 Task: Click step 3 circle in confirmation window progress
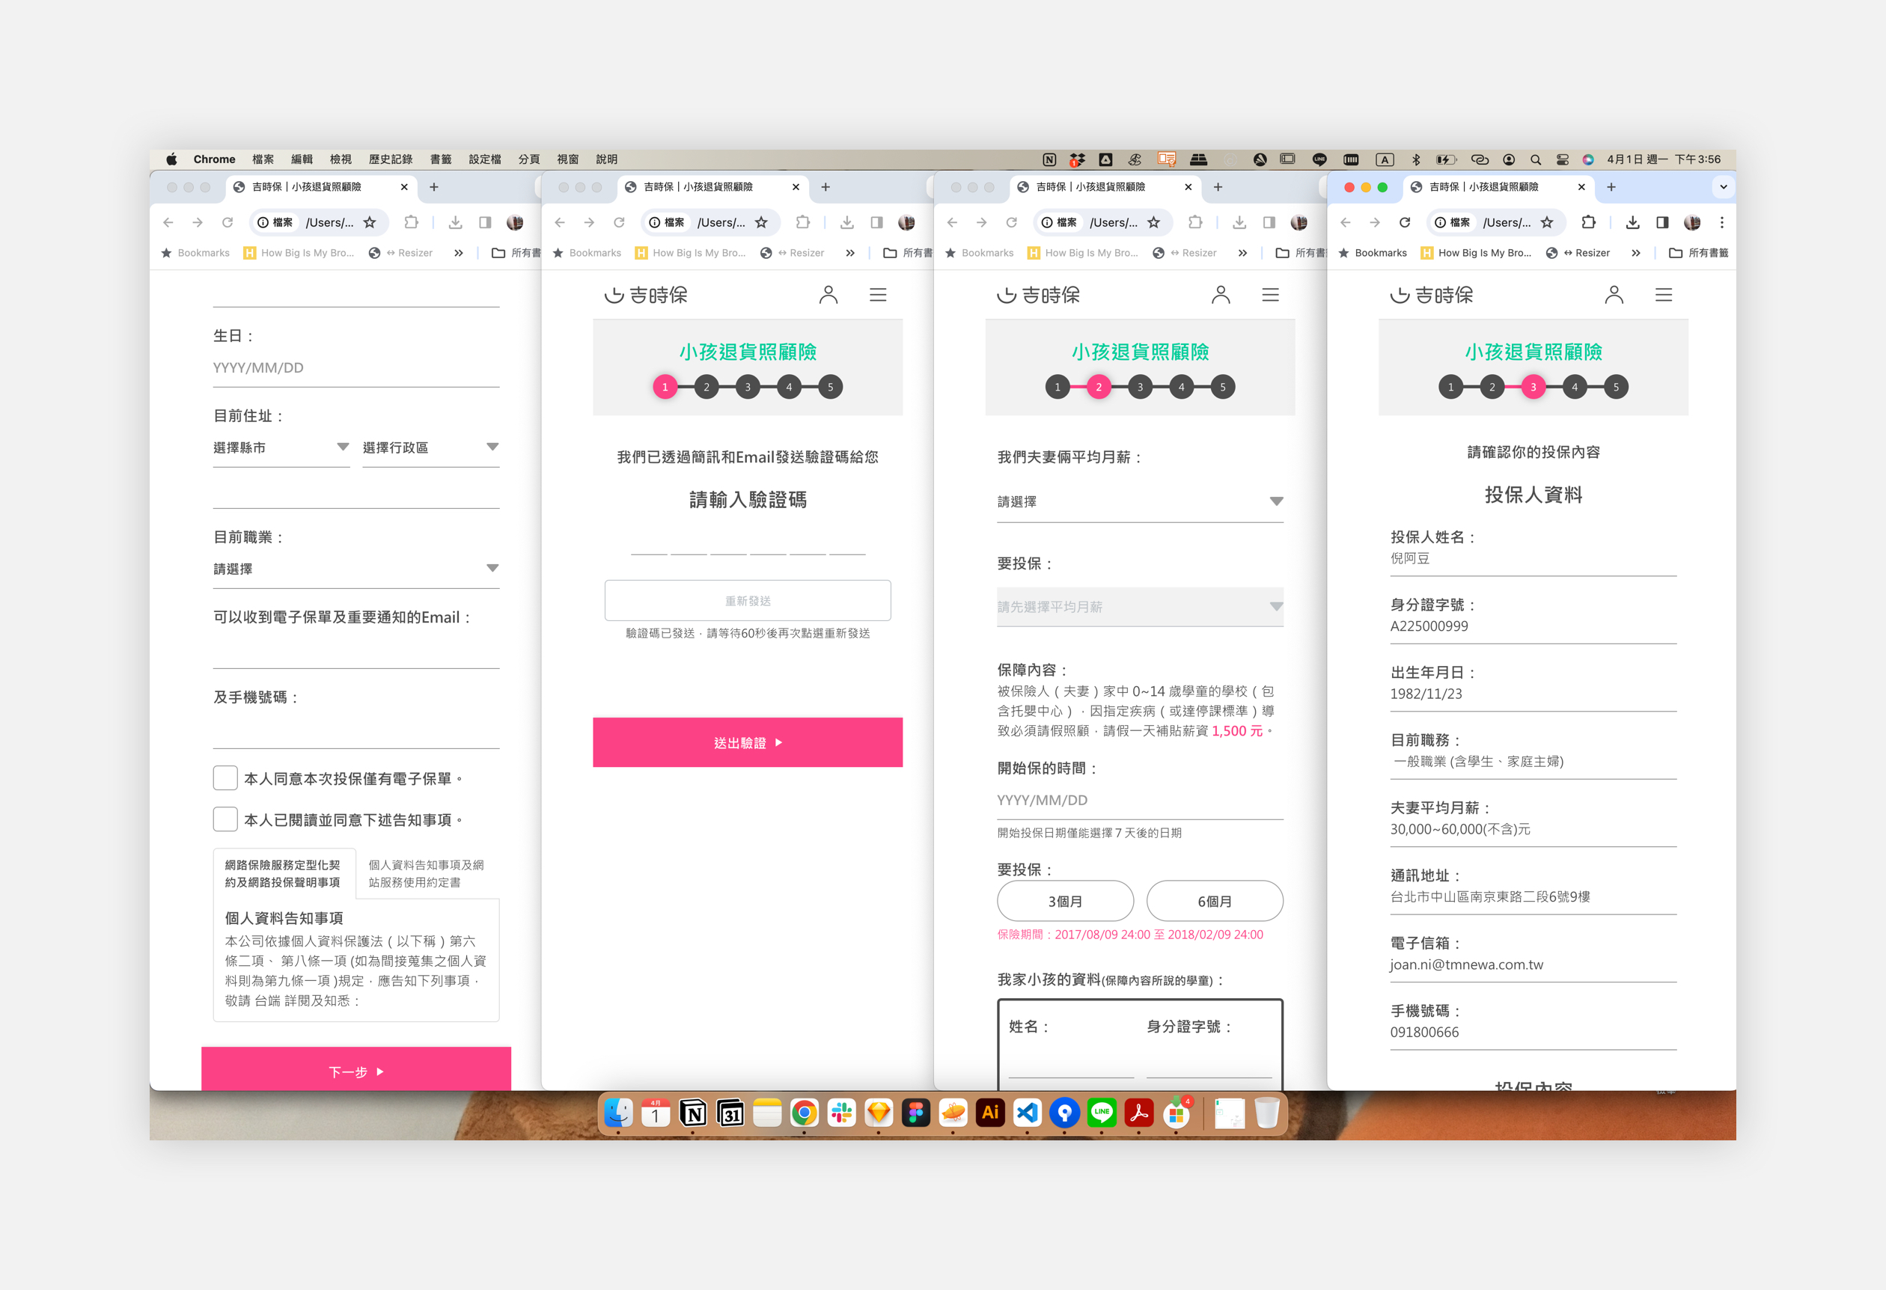pyautogui.click(x=1533, y=387)
